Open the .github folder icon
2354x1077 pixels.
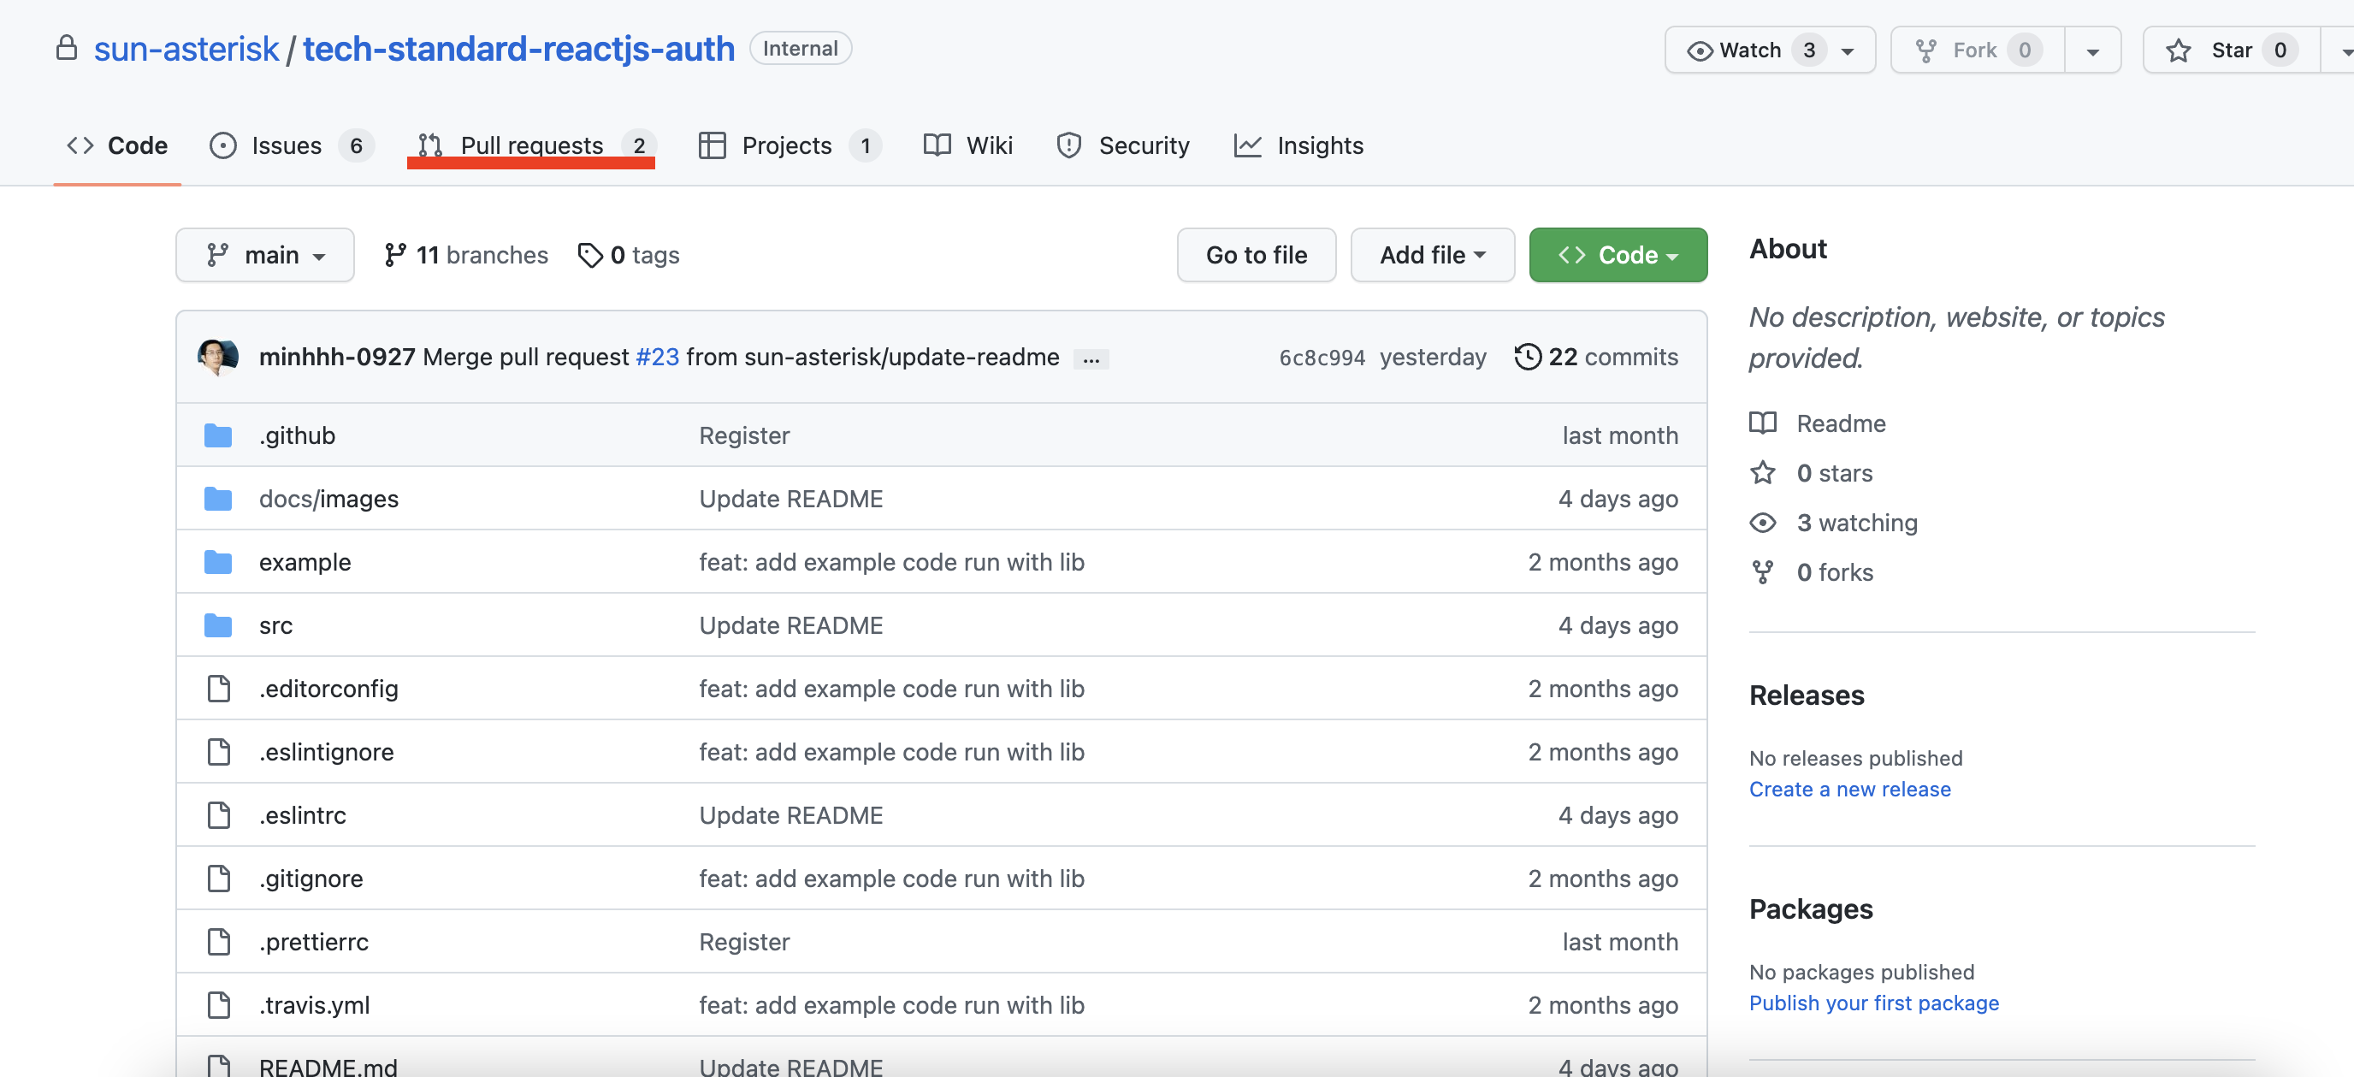(x=218, y=435)
